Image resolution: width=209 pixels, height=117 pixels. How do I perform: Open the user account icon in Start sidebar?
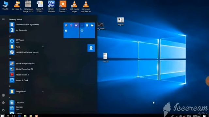click(x=3, y=95)
